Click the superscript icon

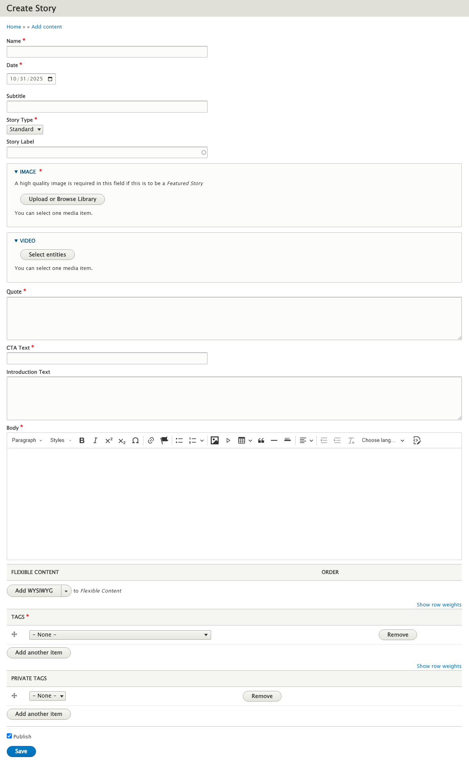tap(109, 440)
